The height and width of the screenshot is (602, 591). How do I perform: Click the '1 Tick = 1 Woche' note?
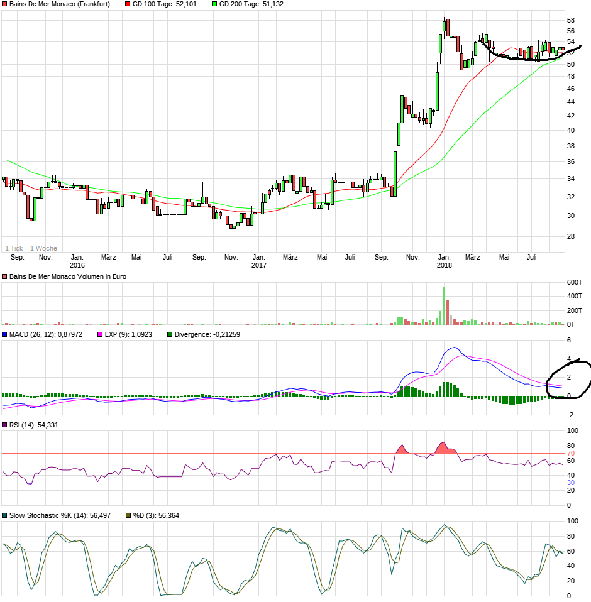click(x=31, y=248)
